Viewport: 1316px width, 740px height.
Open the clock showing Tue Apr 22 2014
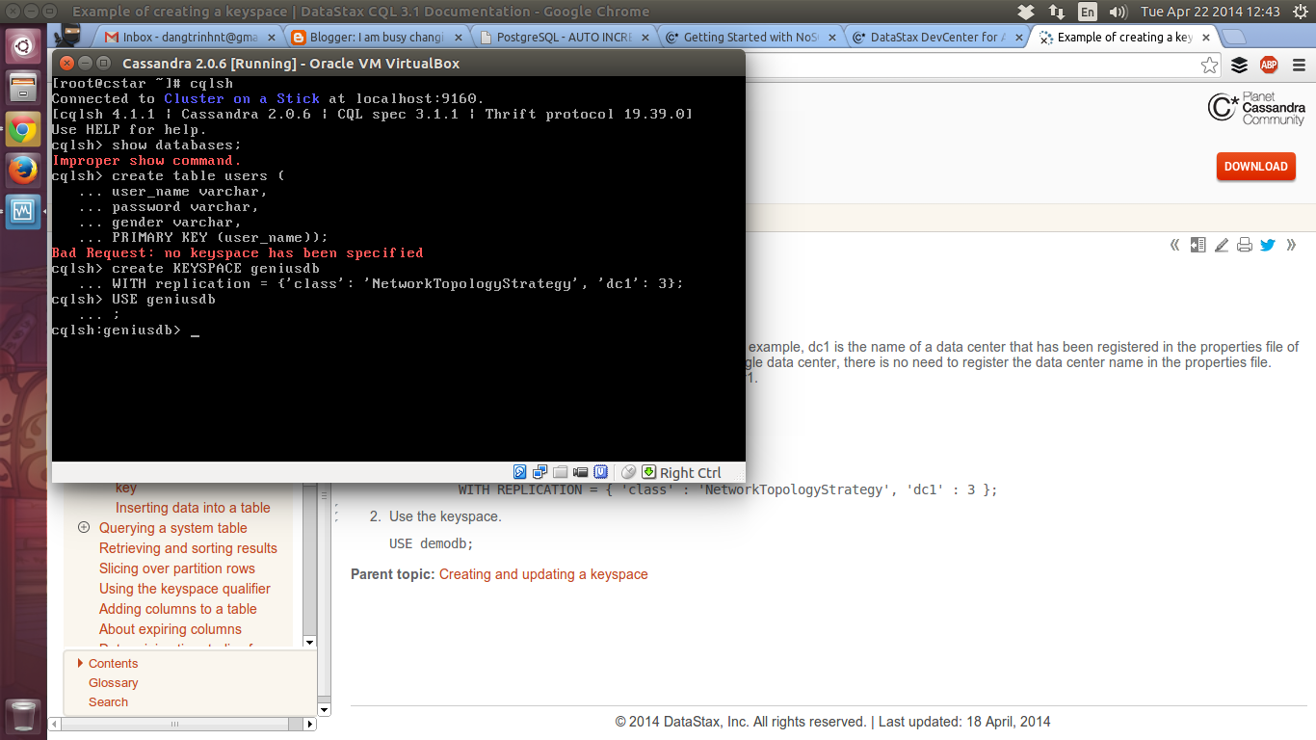coord(1211,12)
